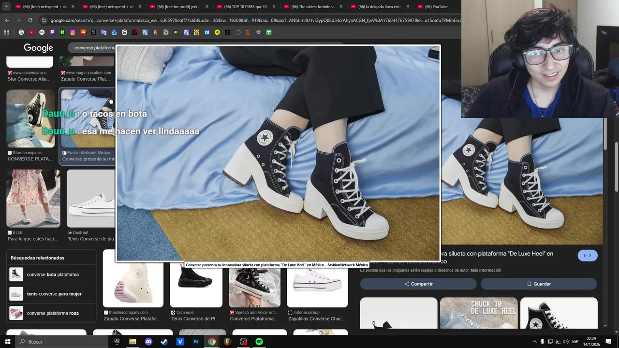
Task: Switch to 'TOP 10 PIBES' tab
Action: tap(245, 7)
